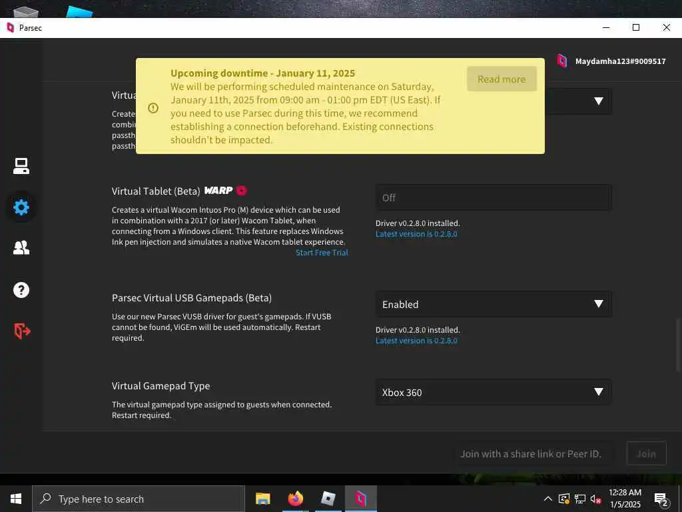Viewport: 682px width, 512px height.
Task: Click Virtual Gamepad Type heading
Action: [161, 386]
